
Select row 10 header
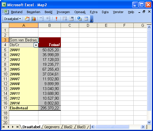[5, 74]
